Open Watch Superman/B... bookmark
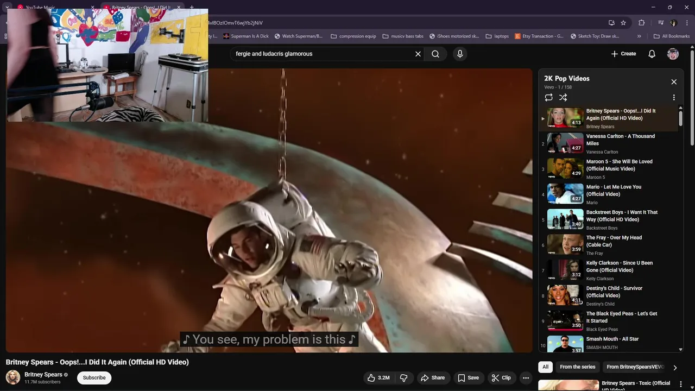Viewport: 695px width, 391px height. tap(298, 36)
